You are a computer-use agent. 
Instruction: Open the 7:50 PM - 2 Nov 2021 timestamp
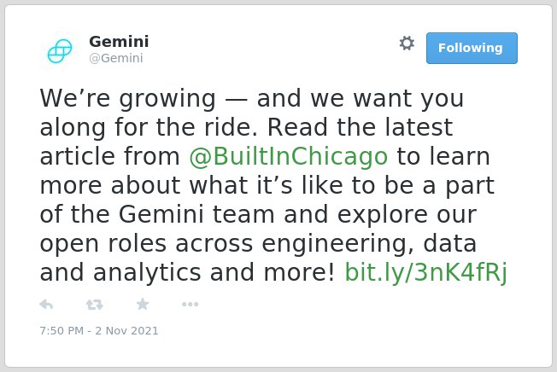[99, 330]
